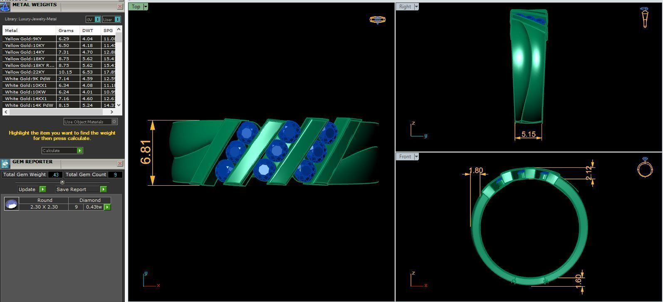Select White Gold:14KX1 row
Screen dimensions: 663x302
[x=59, y=98]
